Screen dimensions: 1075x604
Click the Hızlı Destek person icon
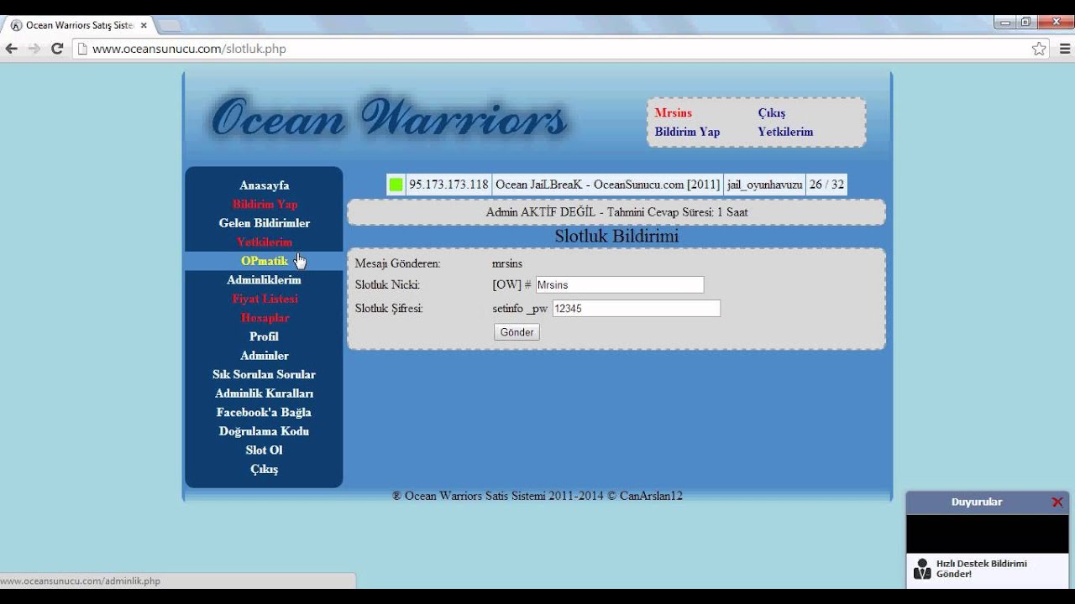(x=922, y=569)
